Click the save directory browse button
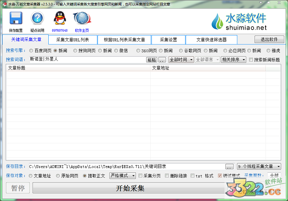The width and height of the screenshot is (288, 201). click(230, 167)
